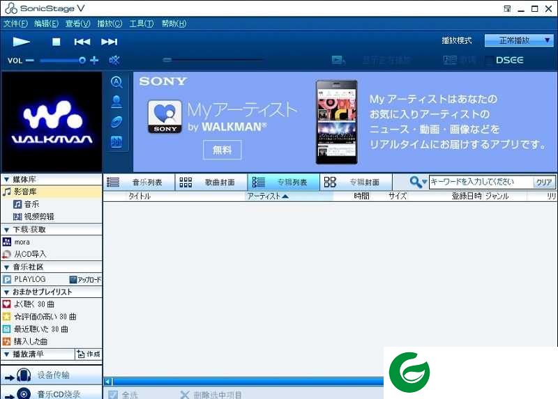The image size is (558, 399).
Task: Click the disc icon beside album art
Action: point(116,122)
